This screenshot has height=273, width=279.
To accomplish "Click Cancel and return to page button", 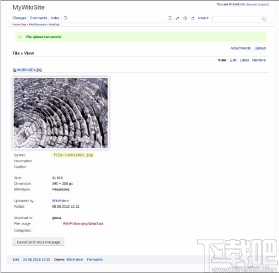I will [38, 242].
